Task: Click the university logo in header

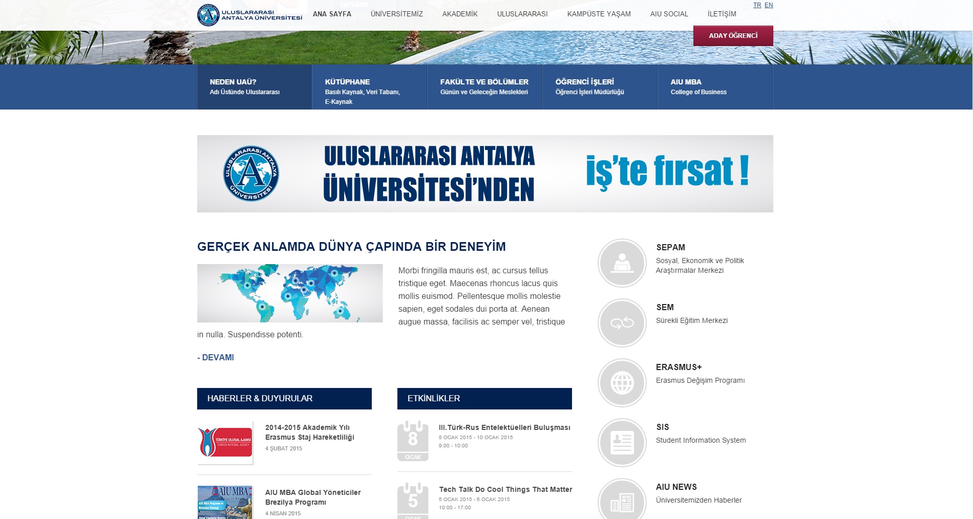Action: [x=250, y=15]
